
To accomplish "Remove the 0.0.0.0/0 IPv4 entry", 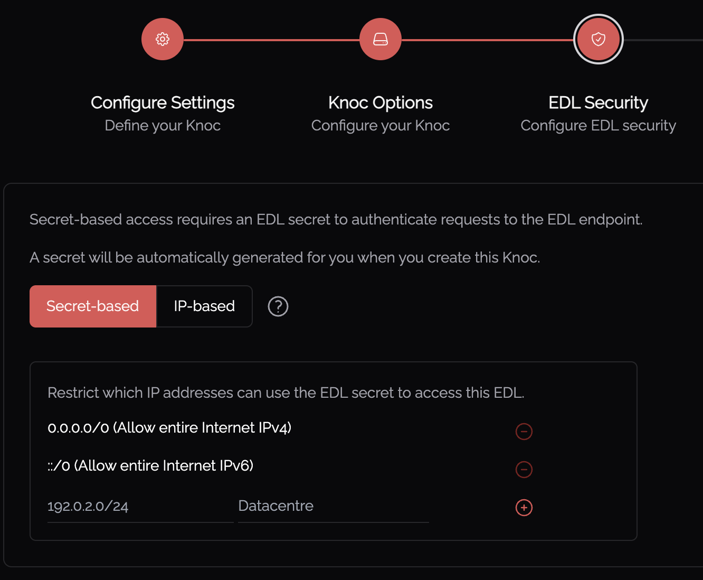I will (x=524, y=432).
